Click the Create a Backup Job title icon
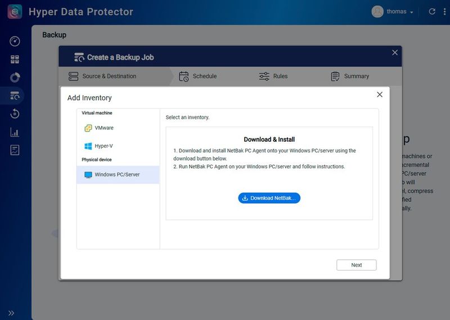This screenshot has height=320, width=450. (x=79, y=57)
